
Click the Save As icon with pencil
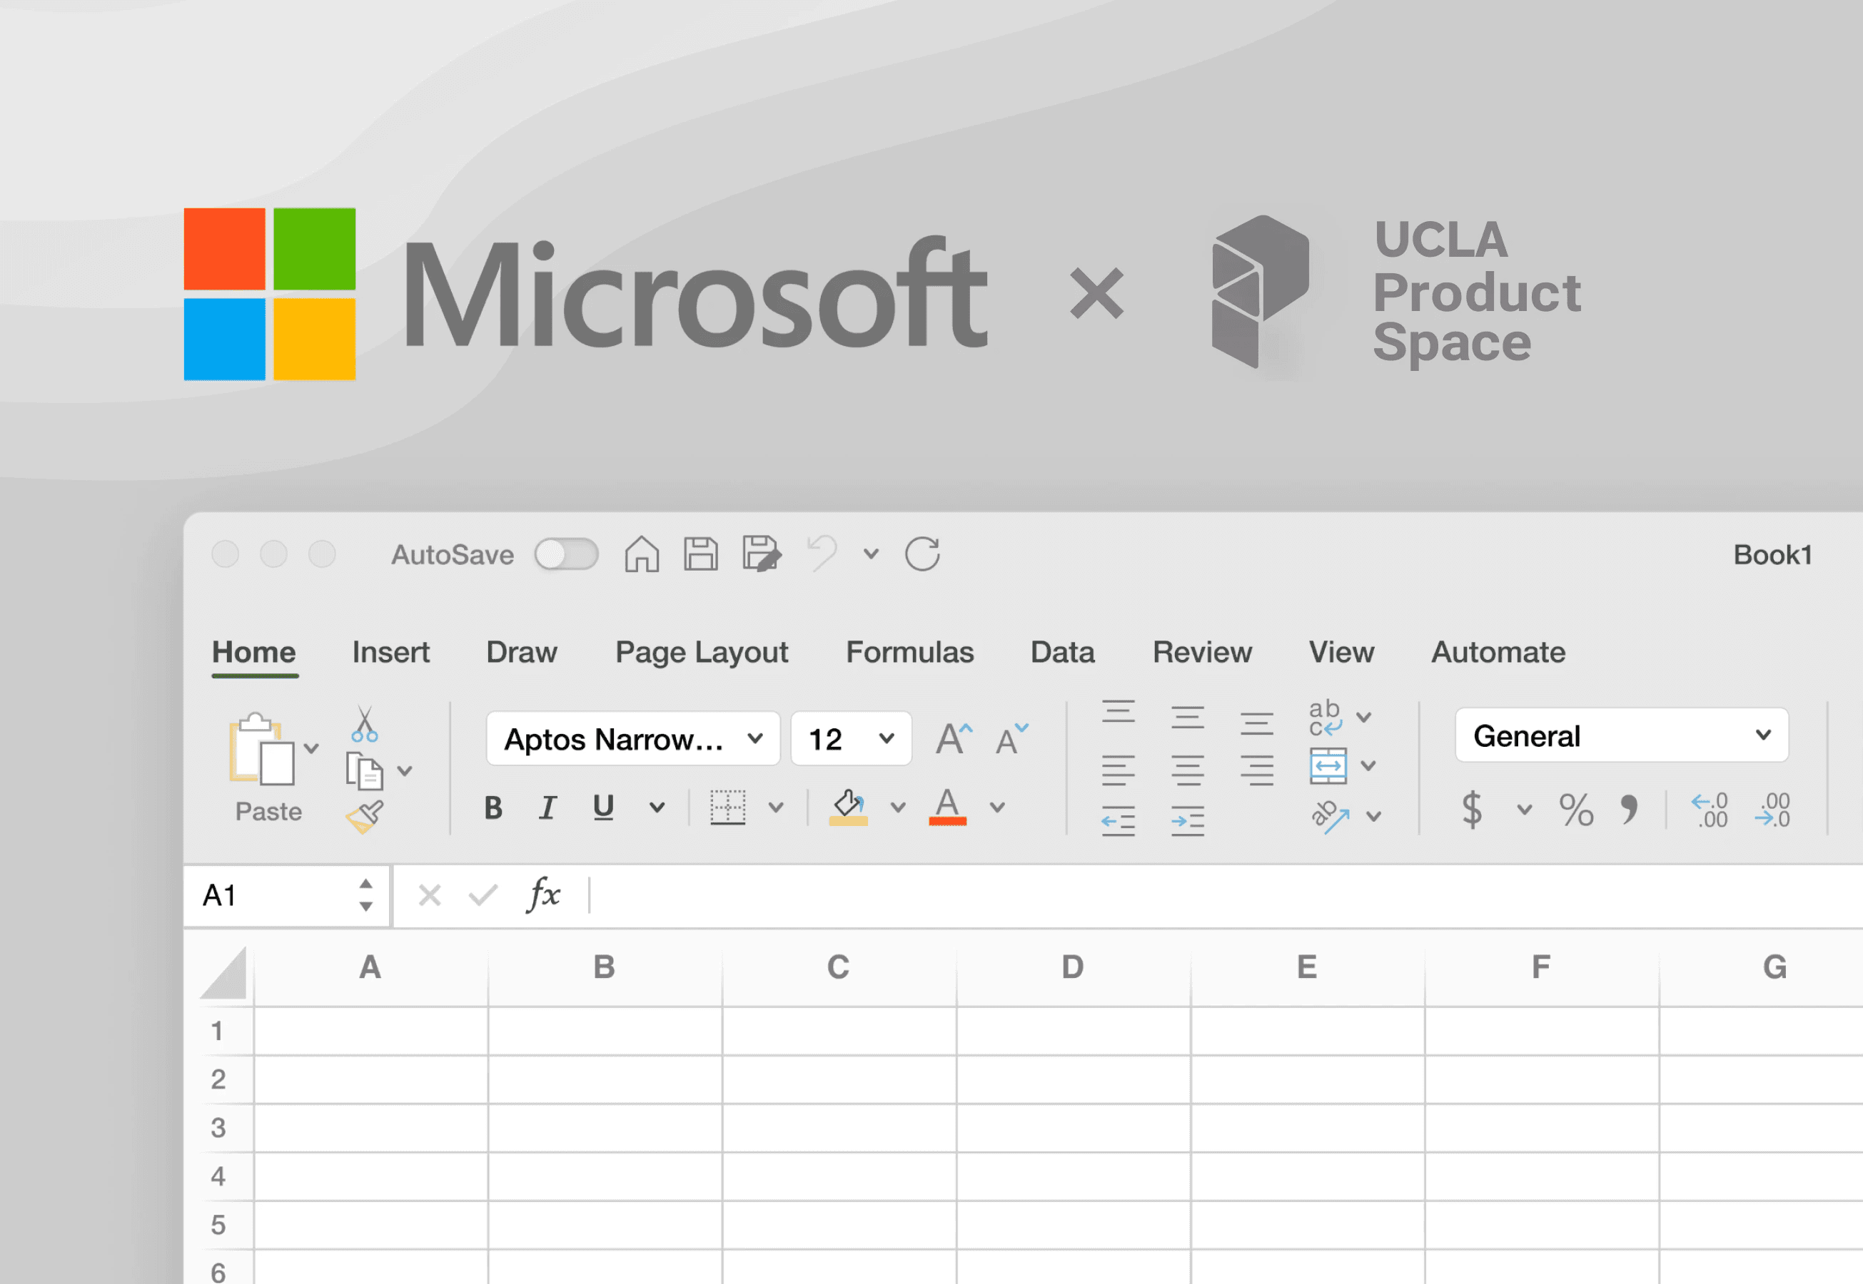coord(761,554)
